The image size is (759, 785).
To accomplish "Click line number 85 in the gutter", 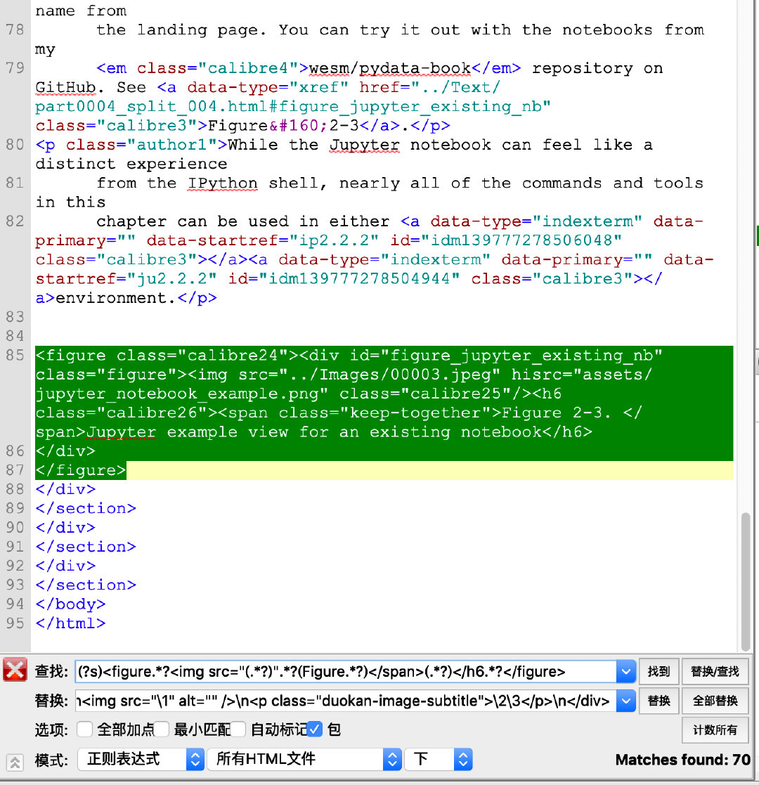I will tap(15, 356).
